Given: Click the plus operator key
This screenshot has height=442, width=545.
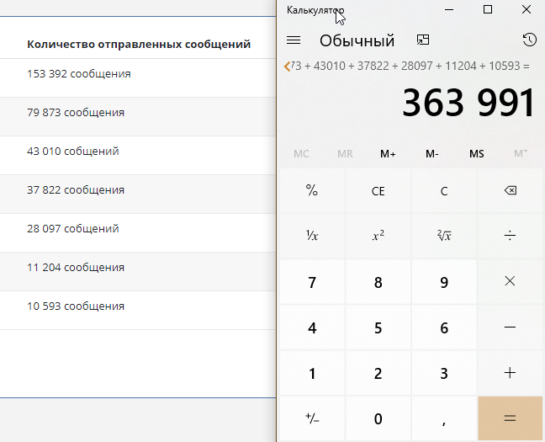Looking at the screenshot, I should coord(510,373).
